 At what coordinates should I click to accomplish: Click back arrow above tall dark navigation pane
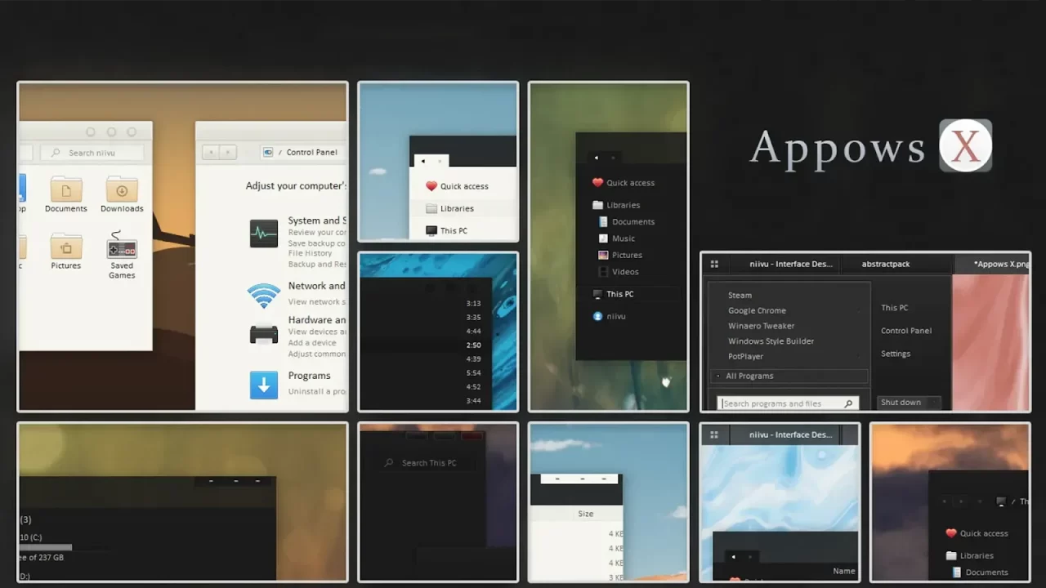pyautogui.click(x=596, y=158)
